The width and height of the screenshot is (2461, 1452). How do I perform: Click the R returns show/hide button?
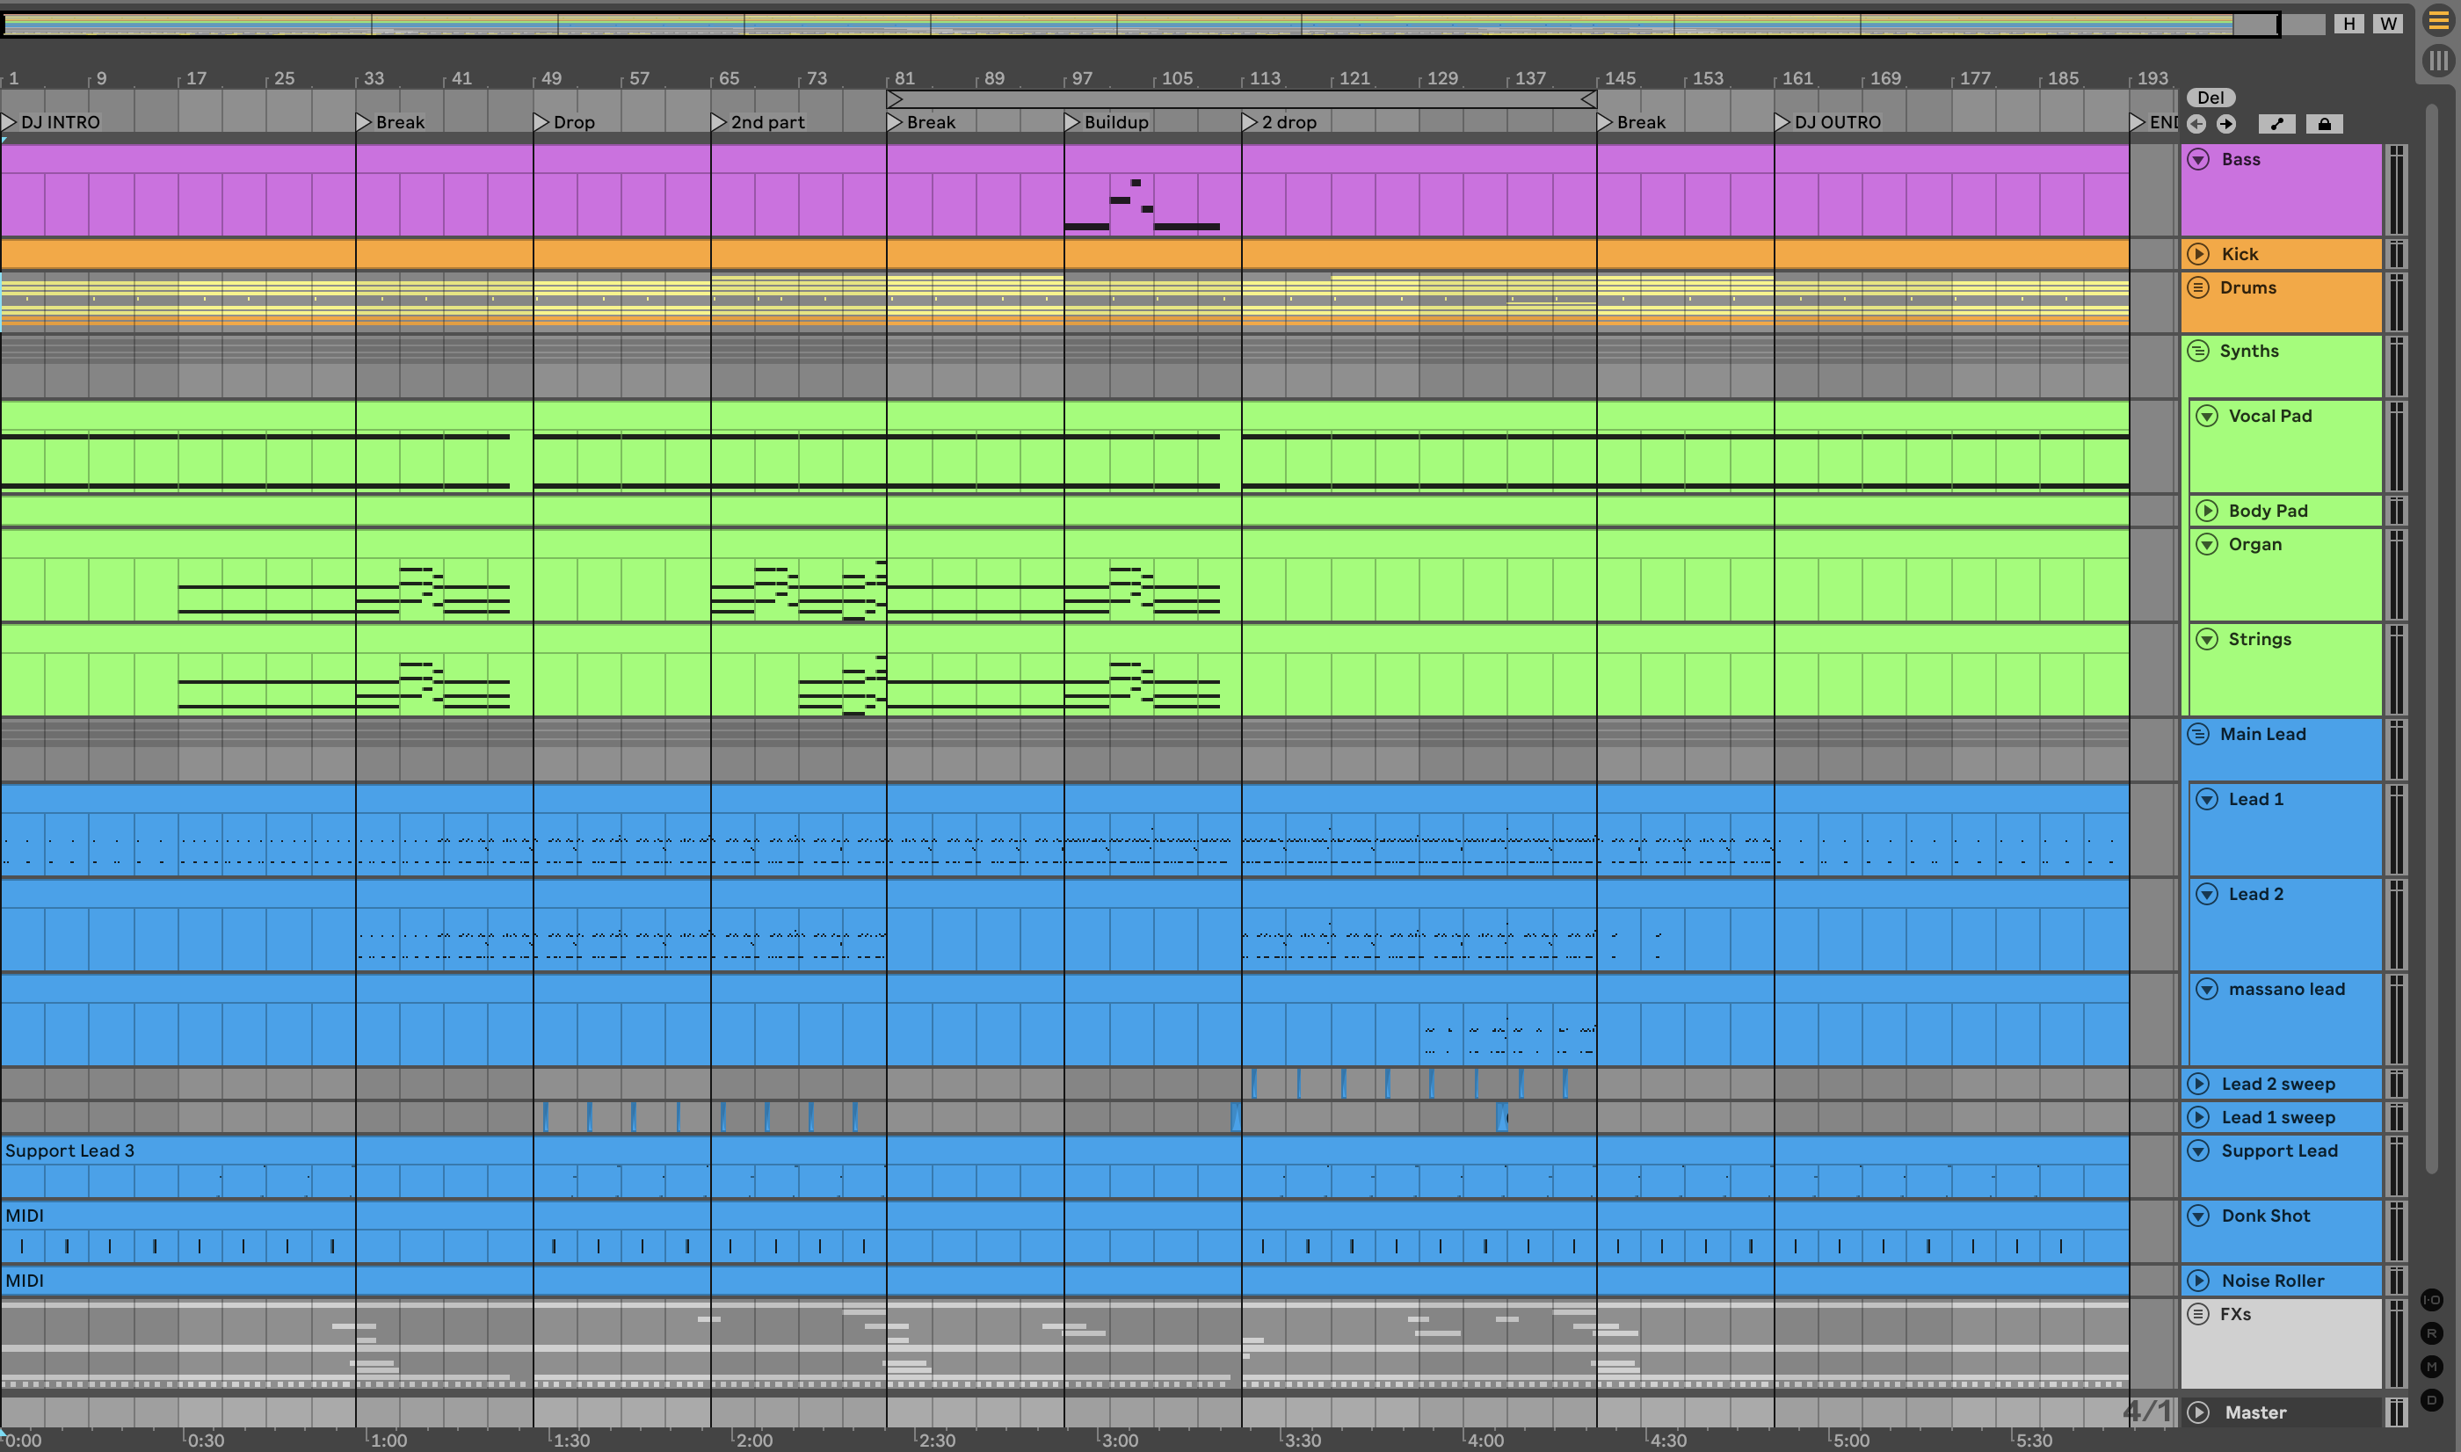[x=2432, y=1333]
